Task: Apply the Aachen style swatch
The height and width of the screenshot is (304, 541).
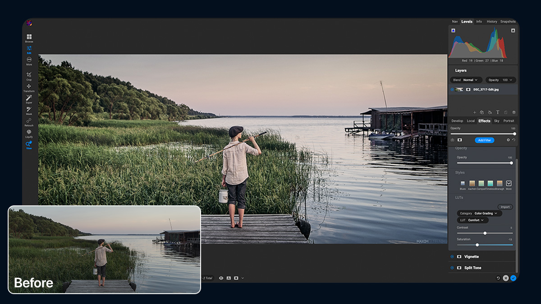Action: click(472, 183)
